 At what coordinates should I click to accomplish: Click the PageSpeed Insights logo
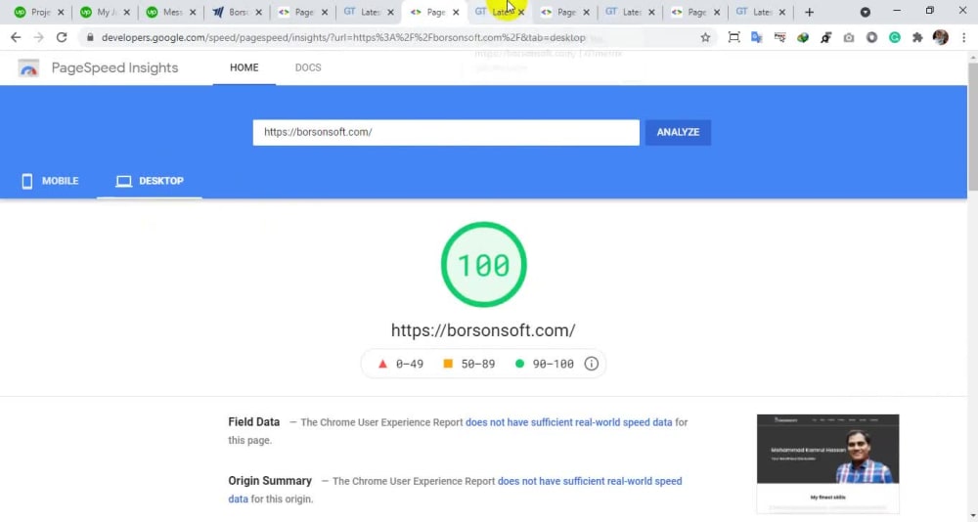(28, 68)
